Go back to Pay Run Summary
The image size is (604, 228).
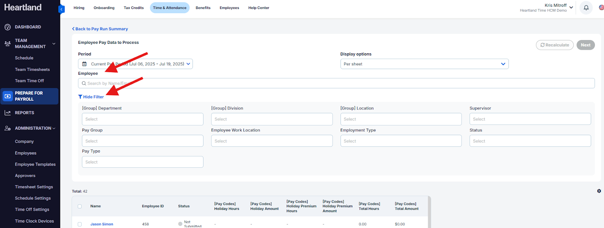[x=100, y=29]
